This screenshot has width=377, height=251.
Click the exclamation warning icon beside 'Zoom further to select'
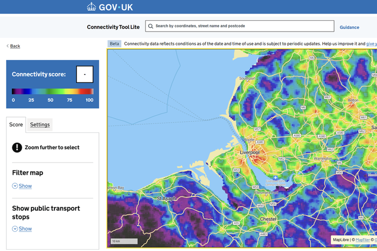17,148
